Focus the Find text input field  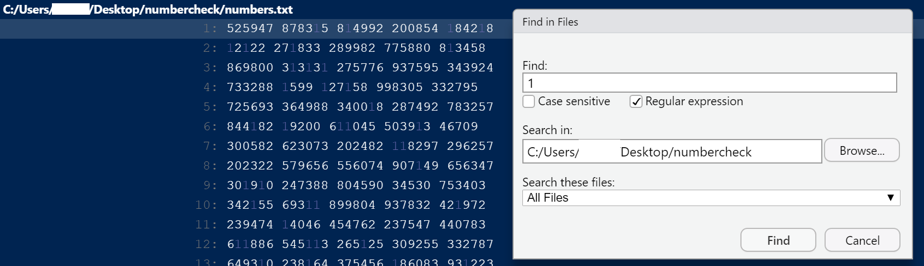tap(709, 83)
